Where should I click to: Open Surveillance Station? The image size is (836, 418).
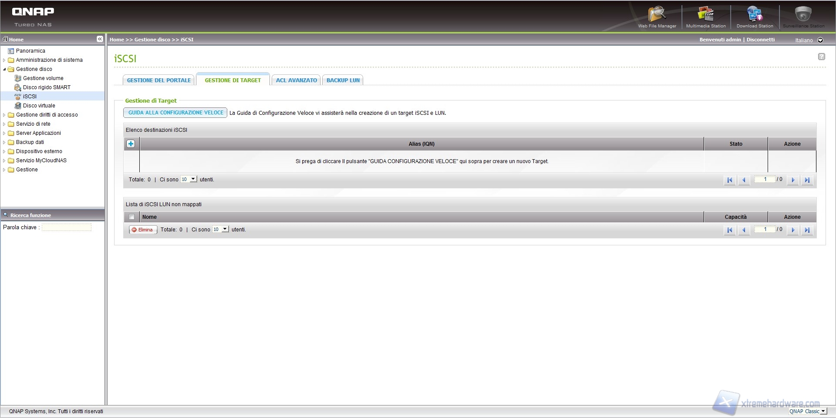pyautogui.click(x=803, y=17)
